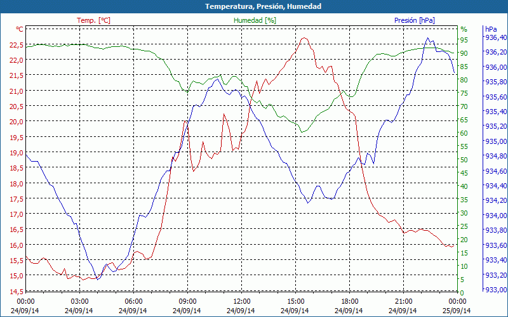Click pressure axis value 935,60
Image resolution: width=508 pixels, height=317 pixels.
click(496, 97)
